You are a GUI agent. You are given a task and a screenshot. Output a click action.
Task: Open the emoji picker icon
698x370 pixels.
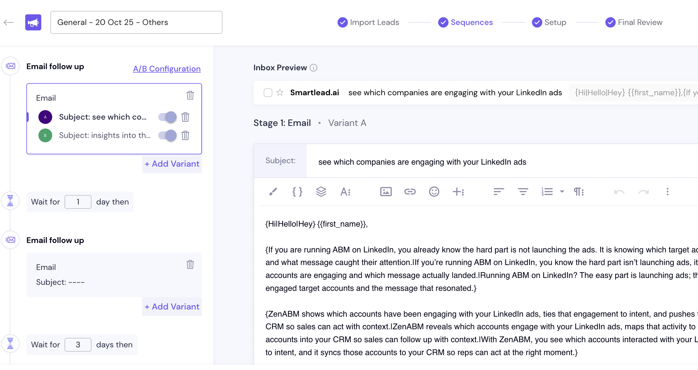tap(434, 192)
